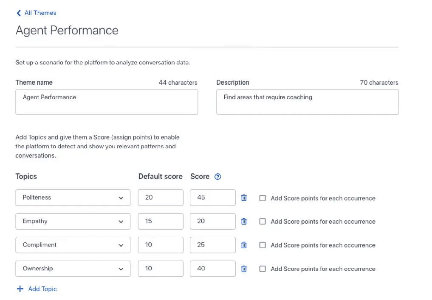
Task: Delete the Ownership topic row
Action: point(244,269)
